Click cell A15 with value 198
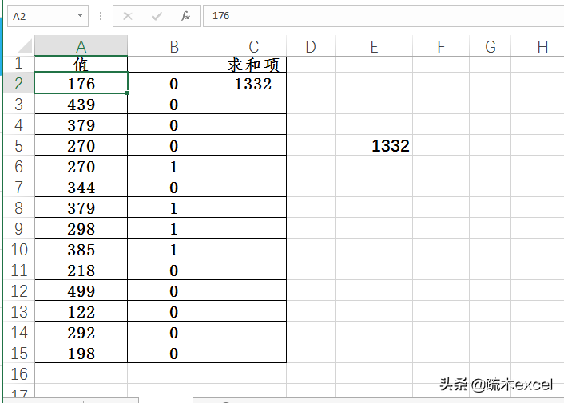The image size is (564, 403). (81, 353)
